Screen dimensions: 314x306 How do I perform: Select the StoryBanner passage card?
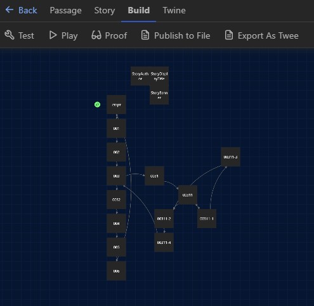pos(159,95)
